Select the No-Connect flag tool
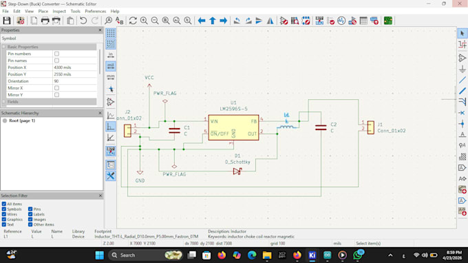The width and height of the screenshot is (468, 263). pos(462,113)
